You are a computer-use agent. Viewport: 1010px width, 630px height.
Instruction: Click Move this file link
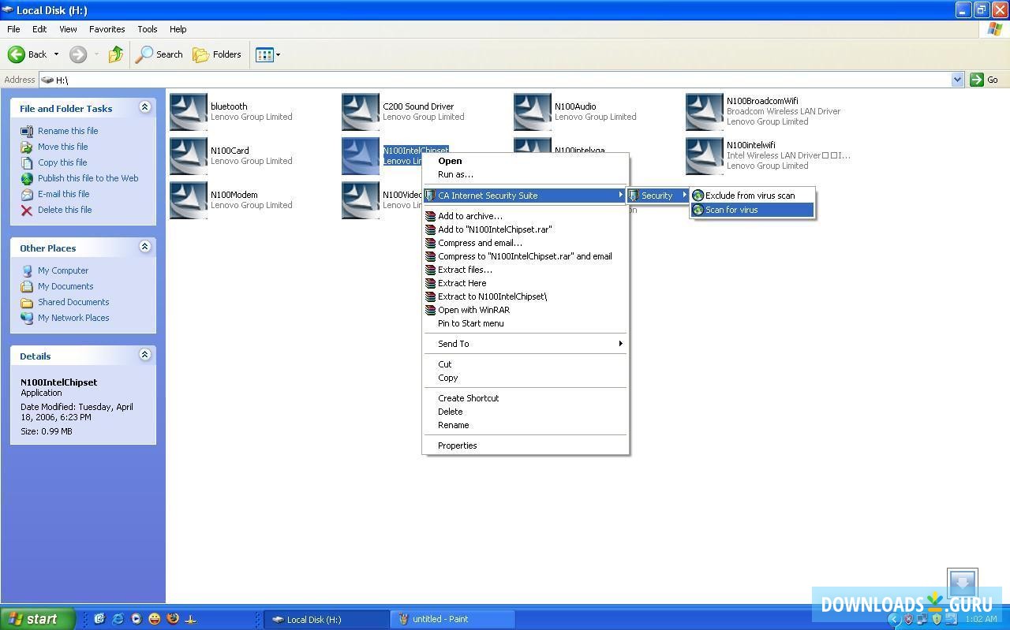(63, 147)
